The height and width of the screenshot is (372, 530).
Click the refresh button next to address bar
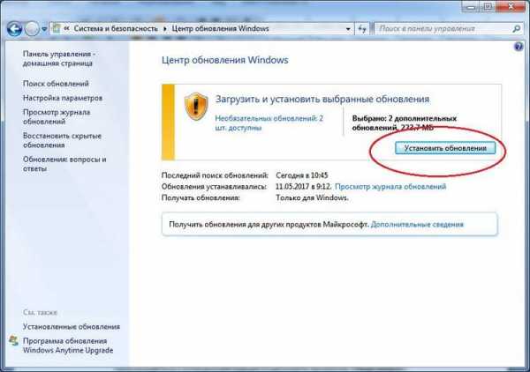pyautogui.click(x=362, y=29)
